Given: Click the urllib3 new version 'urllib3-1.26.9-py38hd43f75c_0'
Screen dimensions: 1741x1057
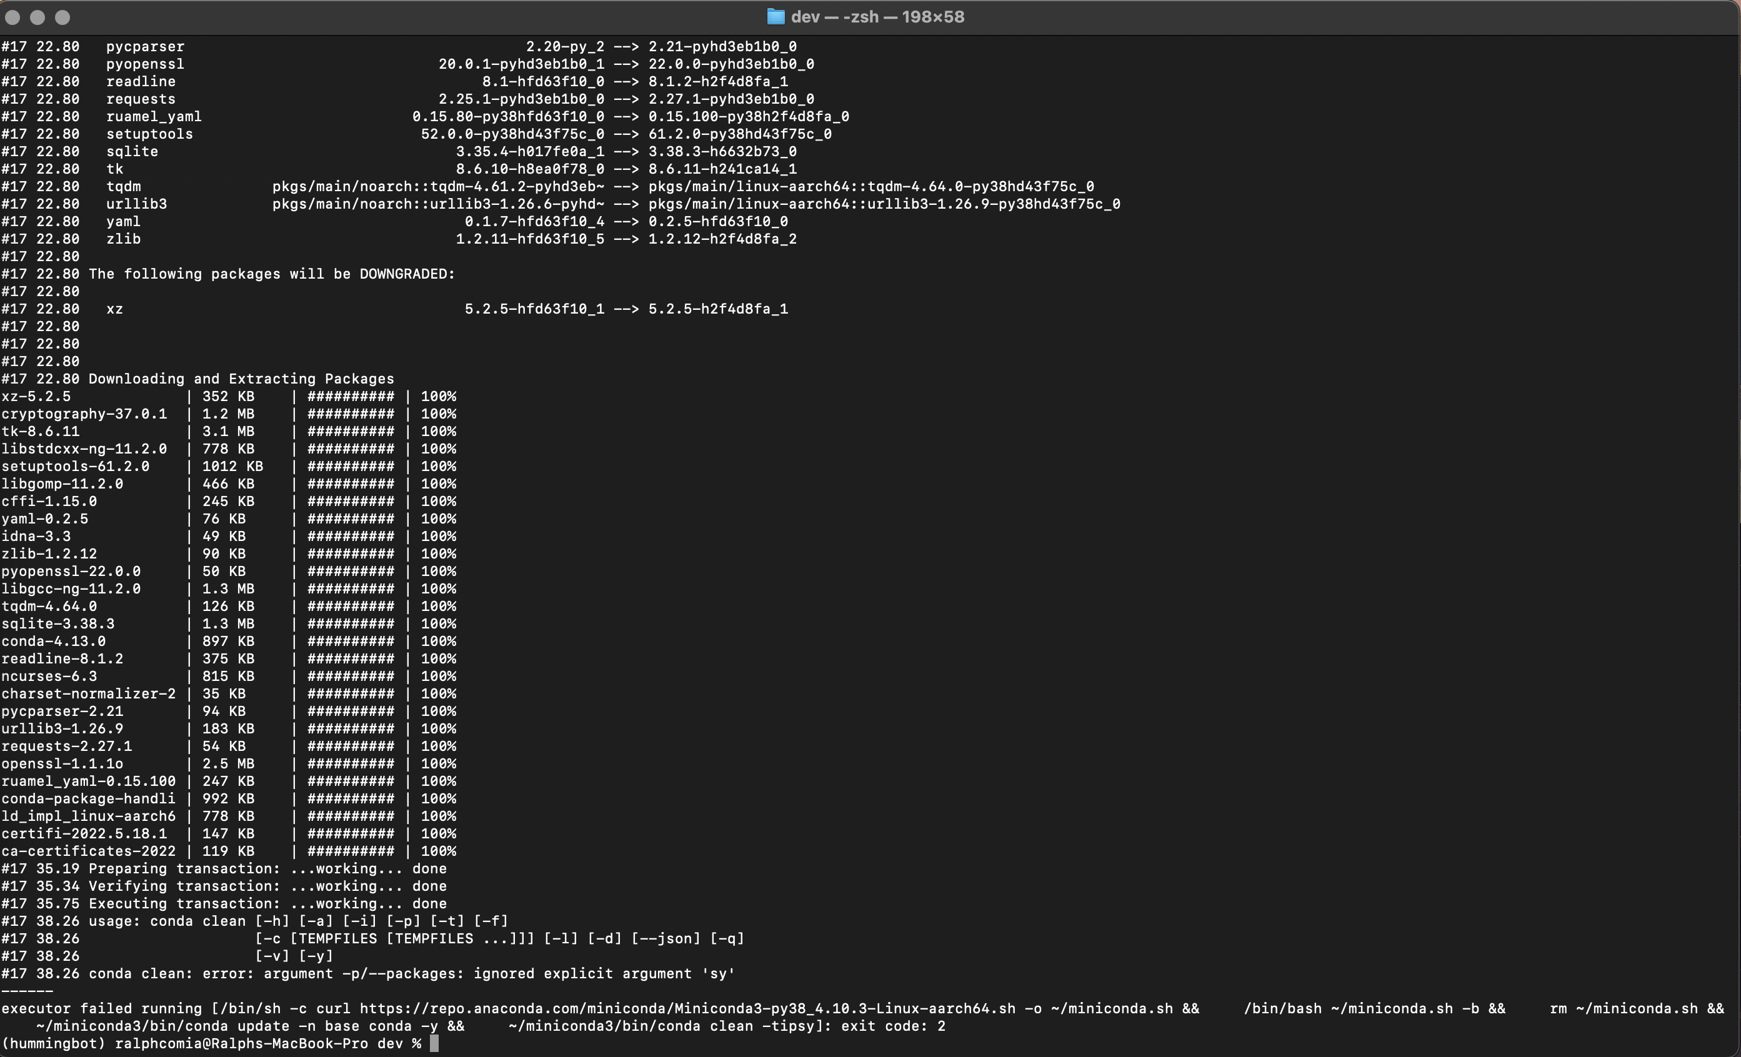Looking at the screenshot, I should [x=994, y=204].
